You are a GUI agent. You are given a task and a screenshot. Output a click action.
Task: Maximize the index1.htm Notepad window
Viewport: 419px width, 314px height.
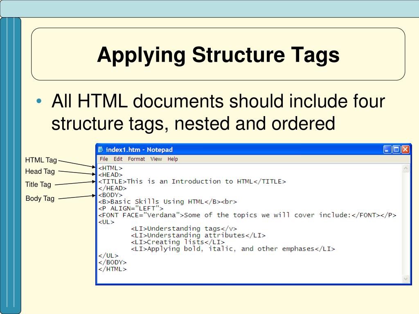click(396, 150)
